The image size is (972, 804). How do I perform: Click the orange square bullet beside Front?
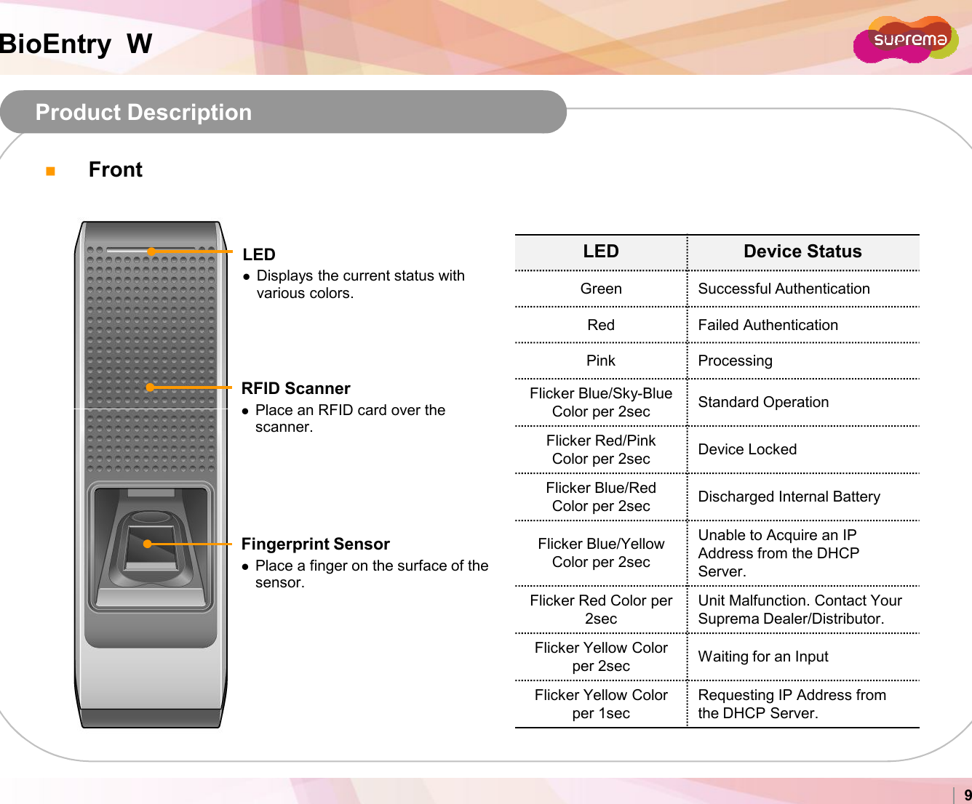pos(50,171)
